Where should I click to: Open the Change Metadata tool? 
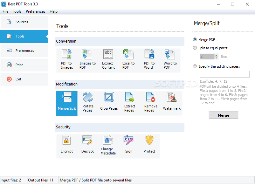108,146
